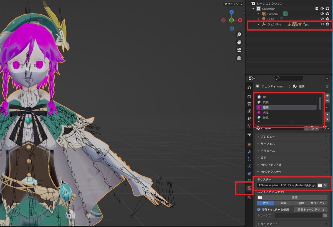Toggle visibility eye for Light
Viewport: 333px width, 227px height.
(322, 19)
